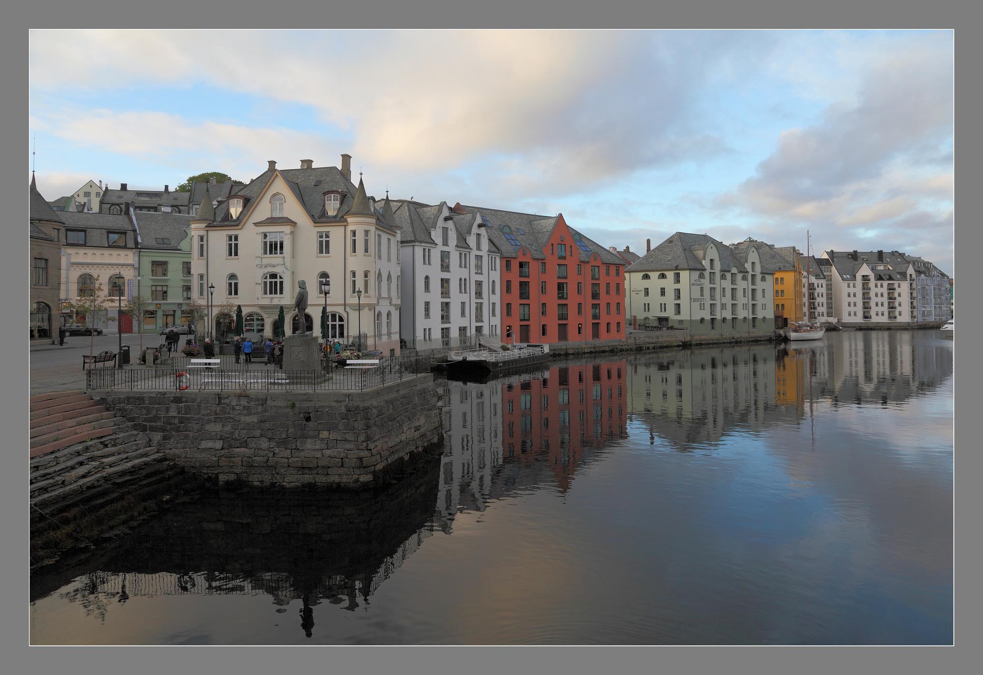Click the white bench inside the fence
The height and width of the screenshot is (675, 983).
point(205,363)
